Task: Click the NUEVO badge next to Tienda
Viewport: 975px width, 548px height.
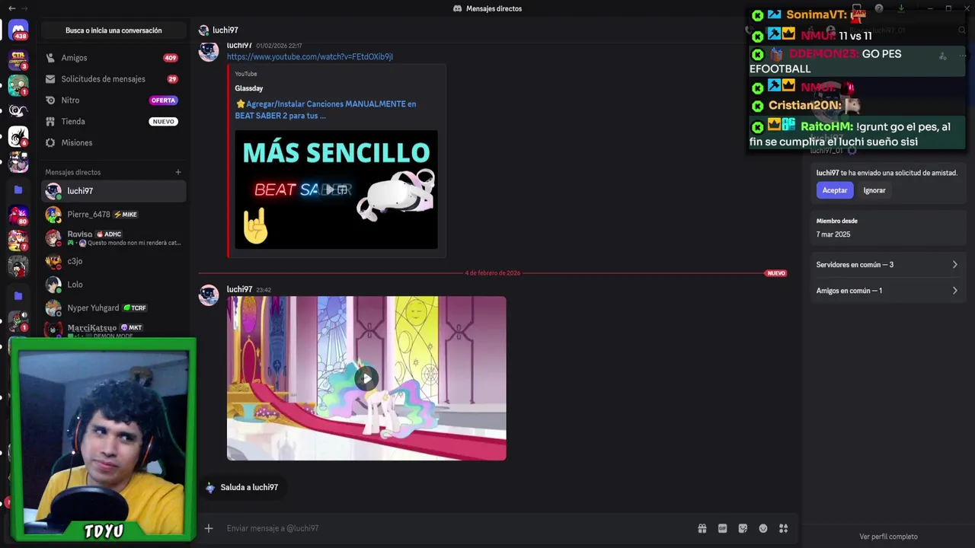Action: [163, 122]
